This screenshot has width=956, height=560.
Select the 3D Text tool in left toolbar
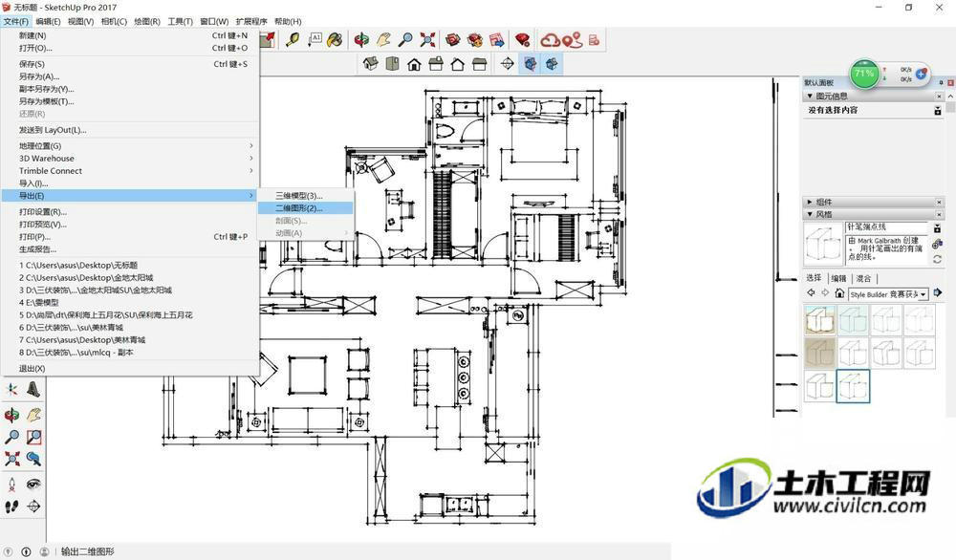tap(33, 389)
